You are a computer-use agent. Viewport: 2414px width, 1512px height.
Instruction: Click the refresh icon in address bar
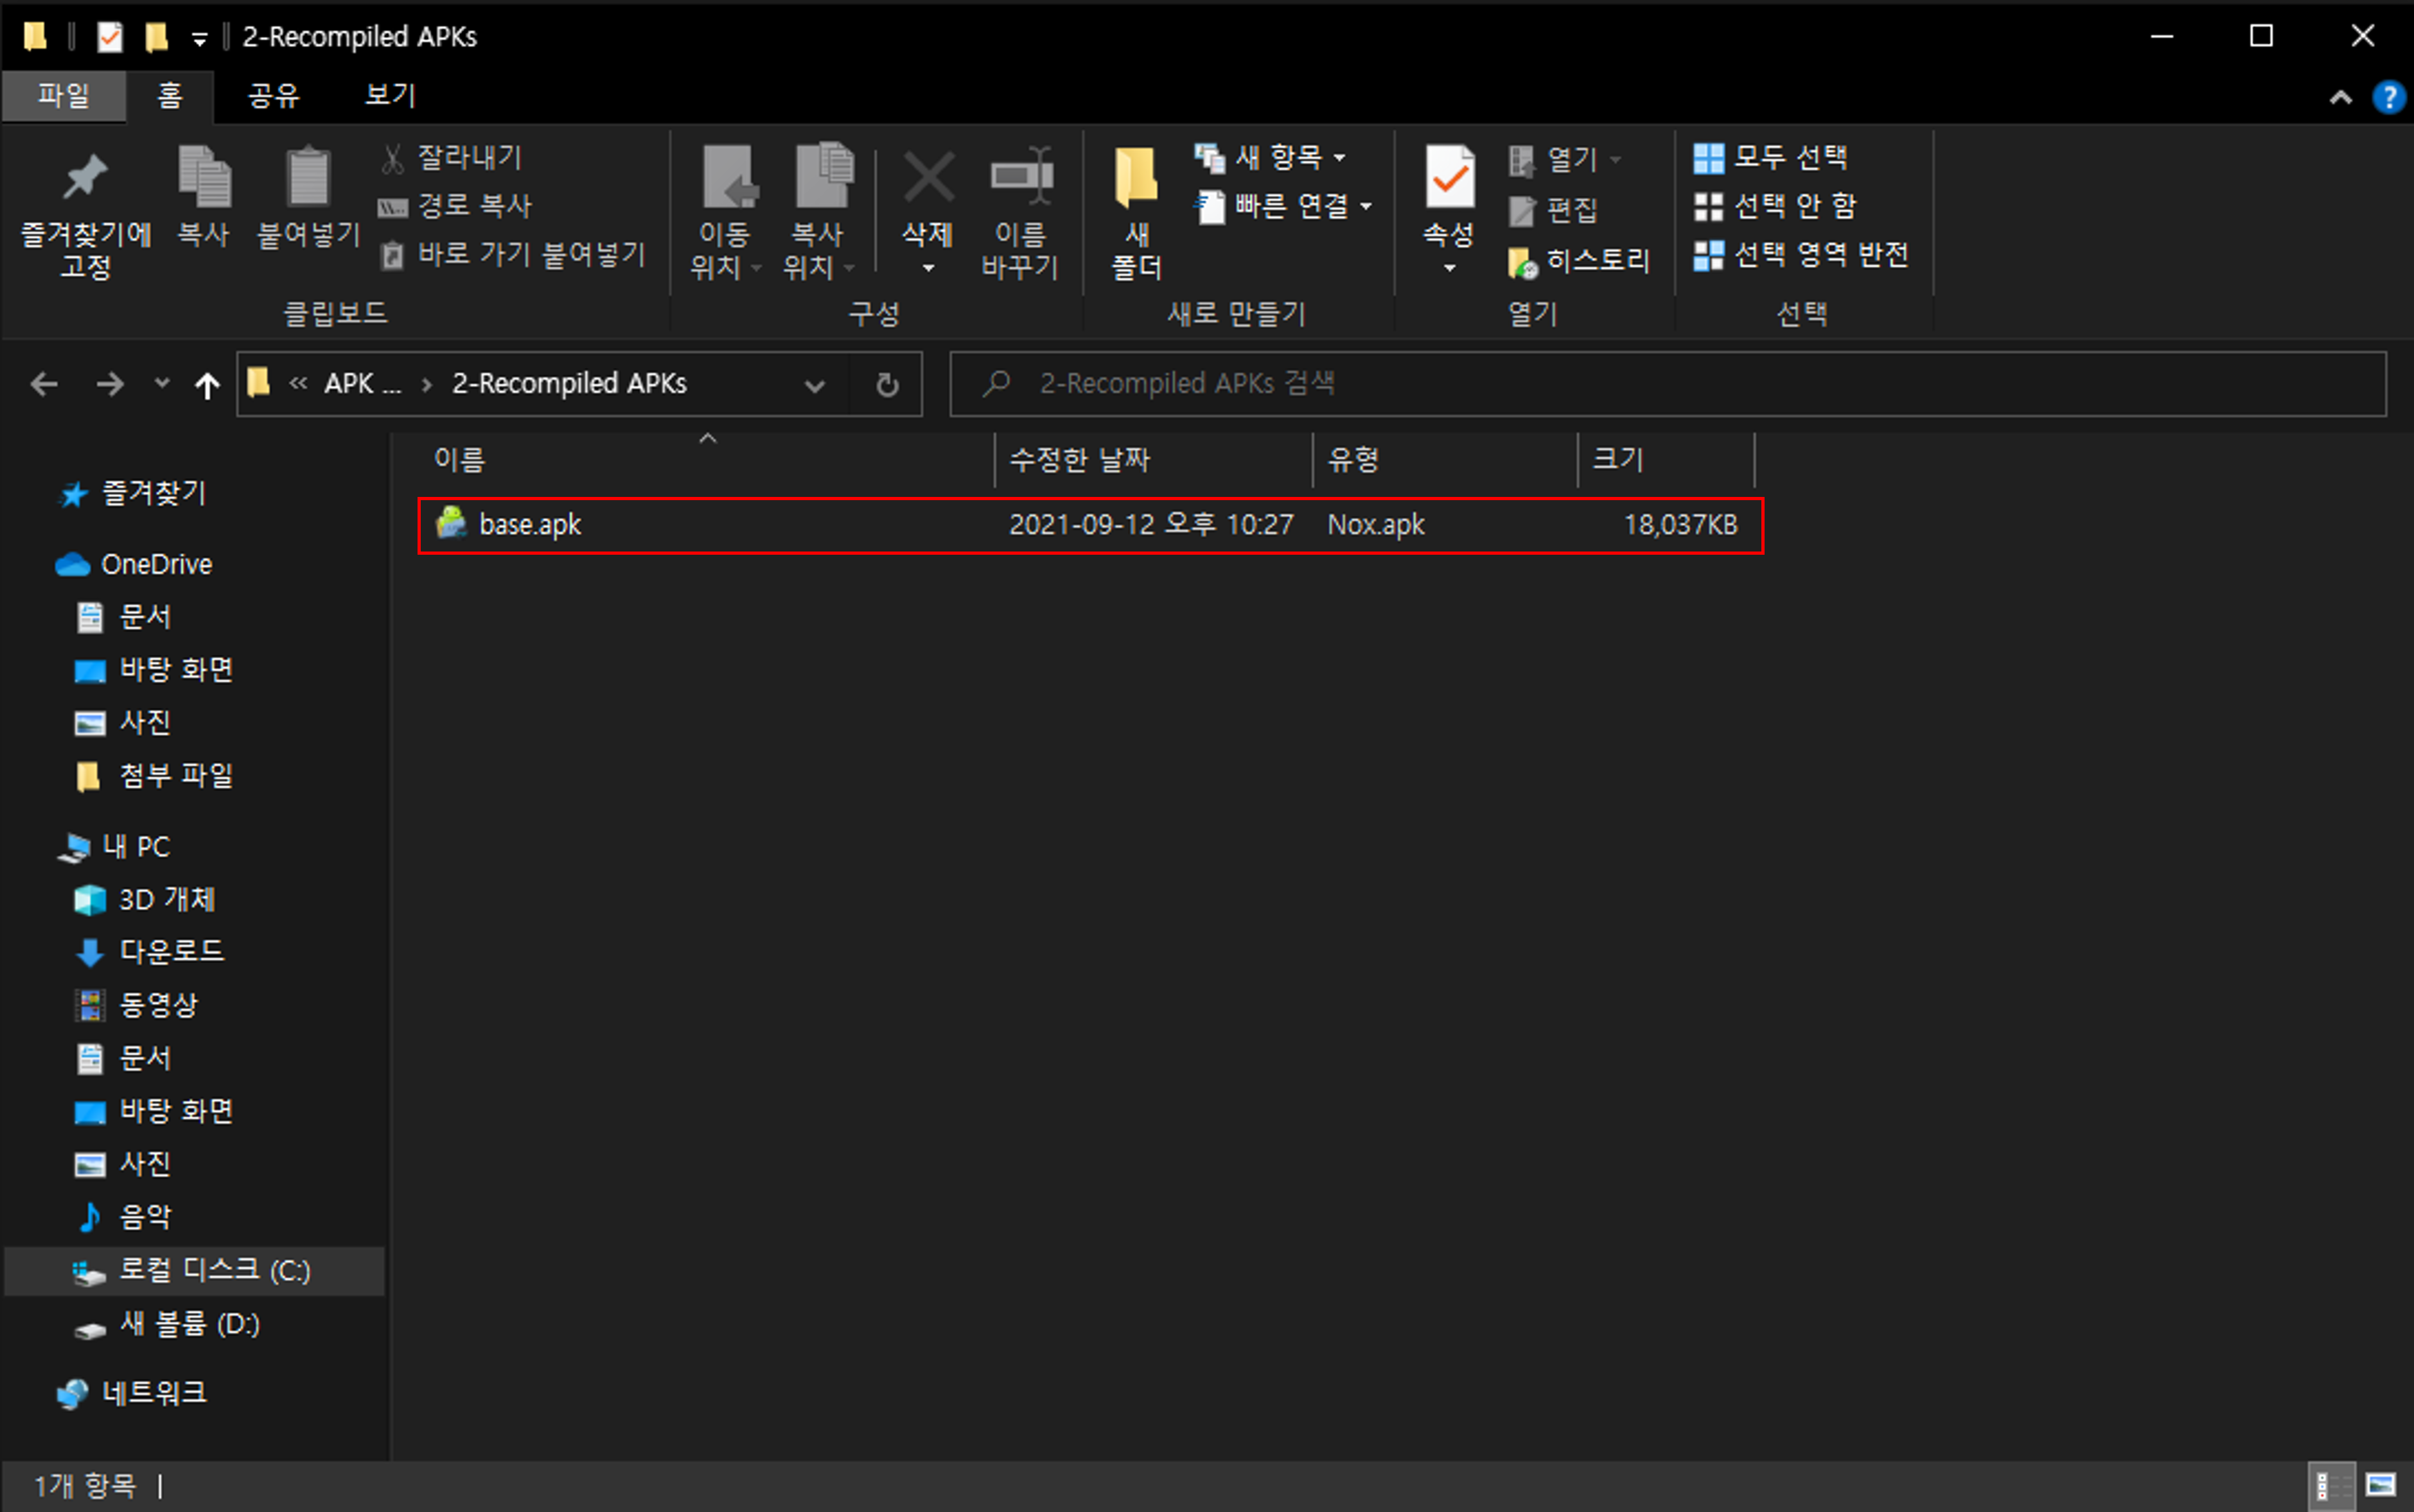point(886,384)
